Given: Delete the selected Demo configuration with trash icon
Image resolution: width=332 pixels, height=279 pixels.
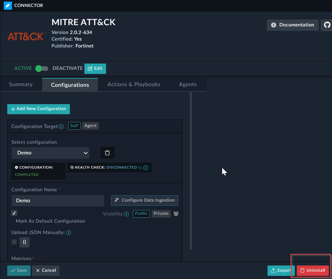Looking at the screenshot, I should coord(107,153).
